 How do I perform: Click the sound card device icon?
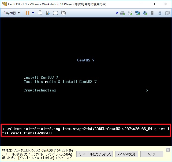point(145,13)
